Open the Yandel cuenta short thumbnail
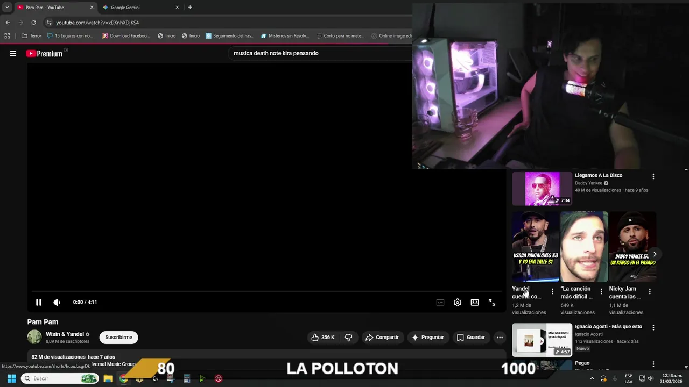Screen dimensions: 689x387 [x=536, y=247]
